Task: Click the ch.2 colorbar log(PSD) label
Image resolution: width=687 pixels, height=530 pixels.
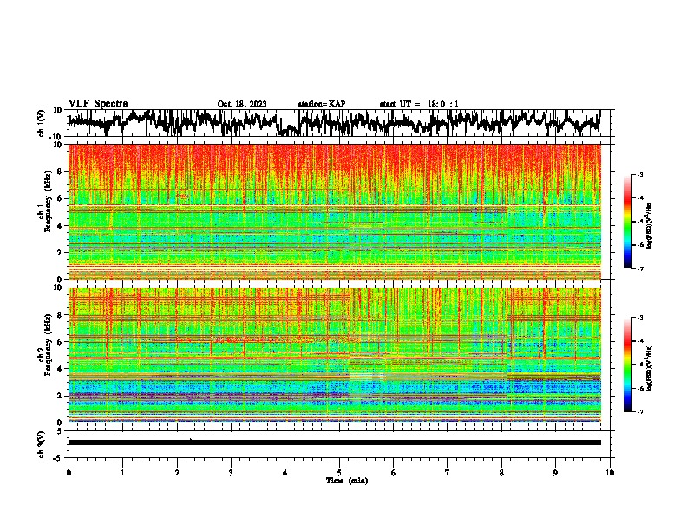Action: (x=649, y=368)
